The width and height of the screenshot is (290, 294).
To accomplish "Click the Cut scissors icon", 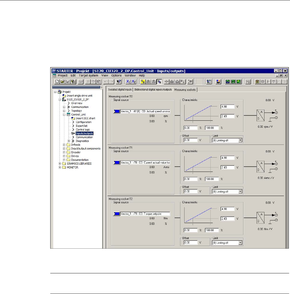I will [x=88, y=81].
